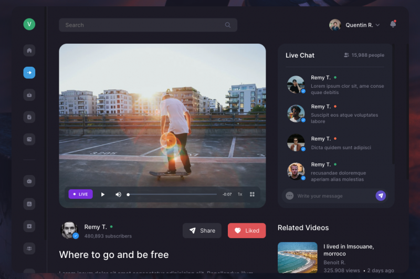This screenshot has height=279, width=420.
Task: Click the message 'Lorem ipsum clor sit, ame conse'
Action: click(x=348, y=89)
